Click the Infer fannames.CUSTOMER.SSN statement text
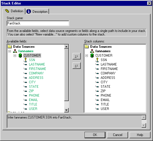153x141 pixels. [x=40, y=117]
